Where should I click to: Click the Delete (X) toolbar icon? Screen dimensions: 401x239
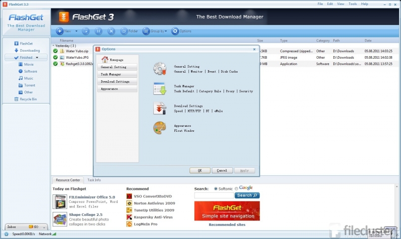point(111,31)
